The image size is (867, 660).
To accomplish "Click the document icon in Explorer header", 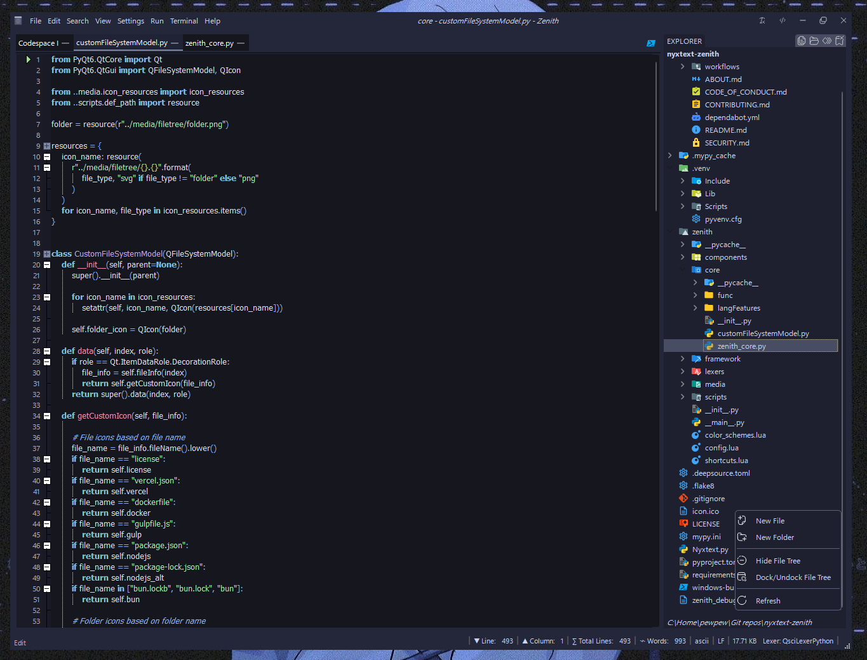I will tap(802, 41).
